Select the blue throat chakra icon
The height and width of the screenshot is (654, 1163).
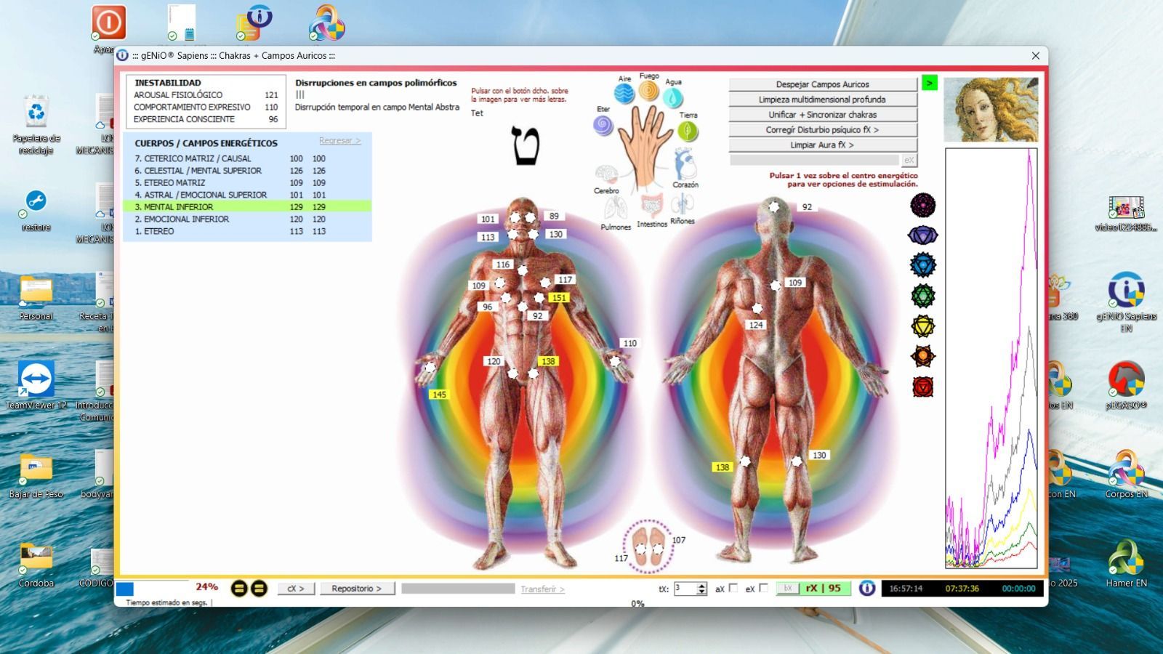point(923,265)
